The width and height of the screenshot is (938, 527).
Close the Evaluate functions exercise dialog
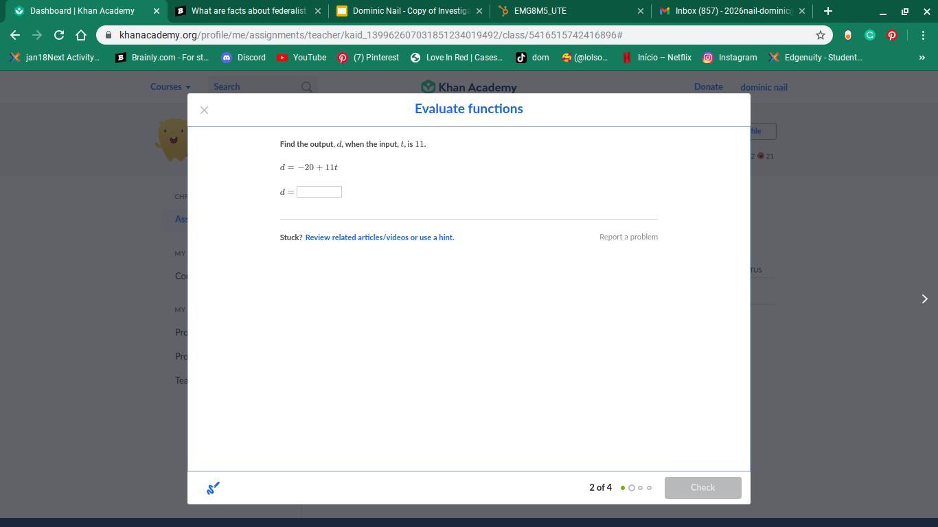tap(204, 110)
